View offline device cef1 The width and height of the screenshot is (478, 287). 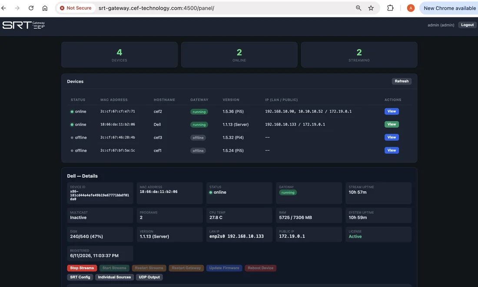click(392, 150)
